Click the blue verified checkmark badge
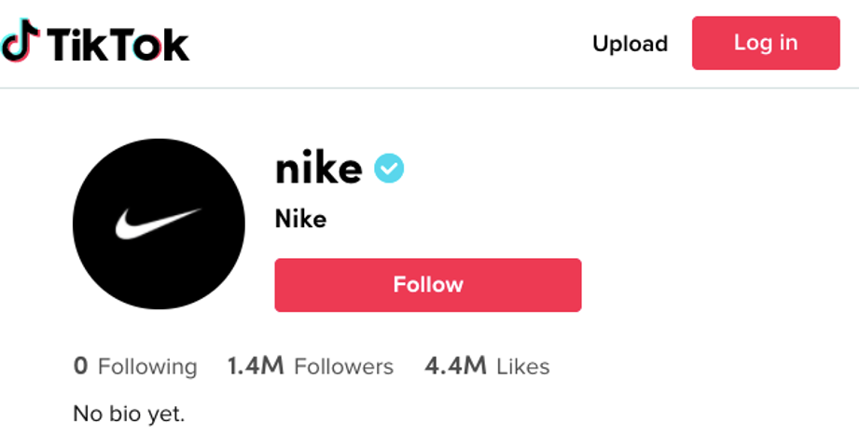This screenshot has height=448, width=860. [389, 169]
